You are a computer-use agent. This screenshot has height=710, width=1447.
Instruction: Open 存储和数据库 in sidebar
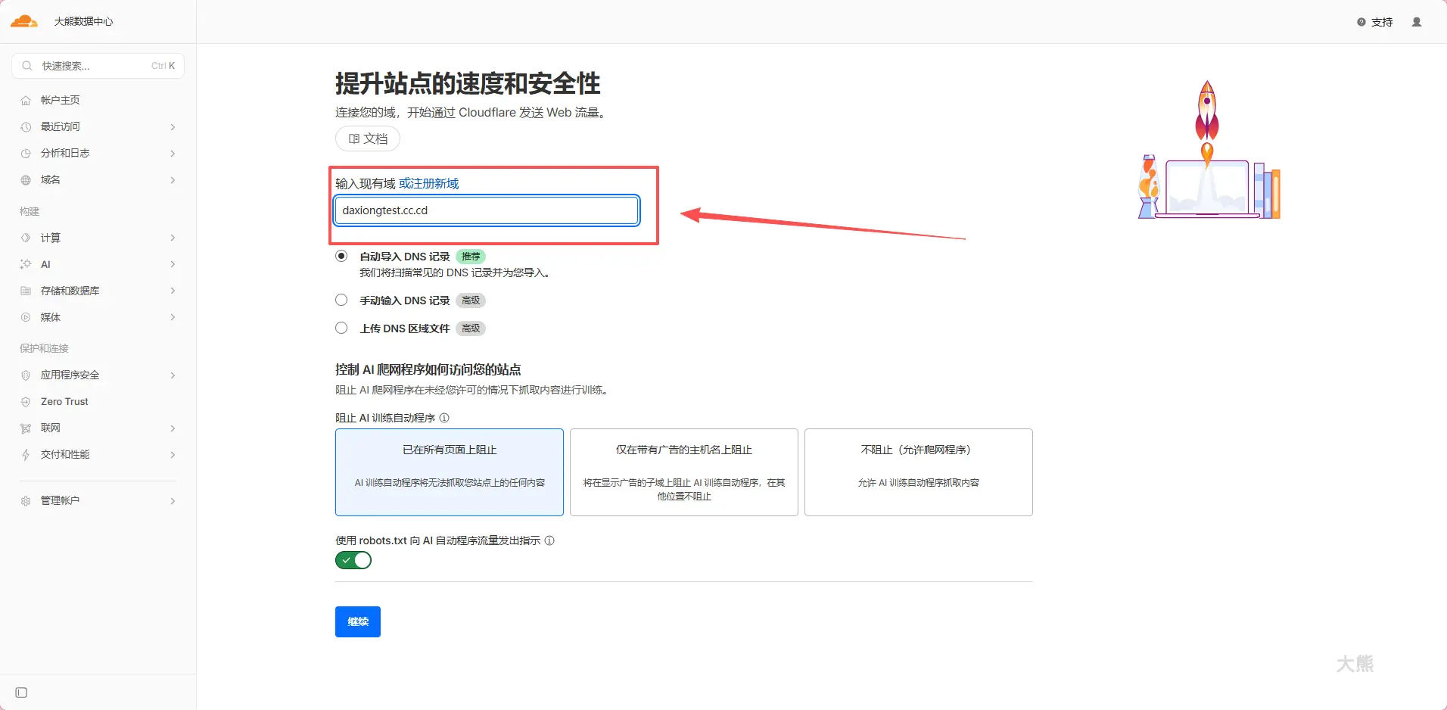(69, 291)
